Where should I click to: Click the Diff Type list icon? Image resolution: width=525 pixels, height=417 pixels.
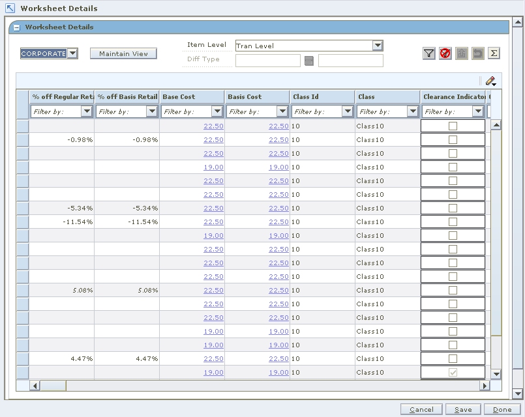tap(309, 61)
